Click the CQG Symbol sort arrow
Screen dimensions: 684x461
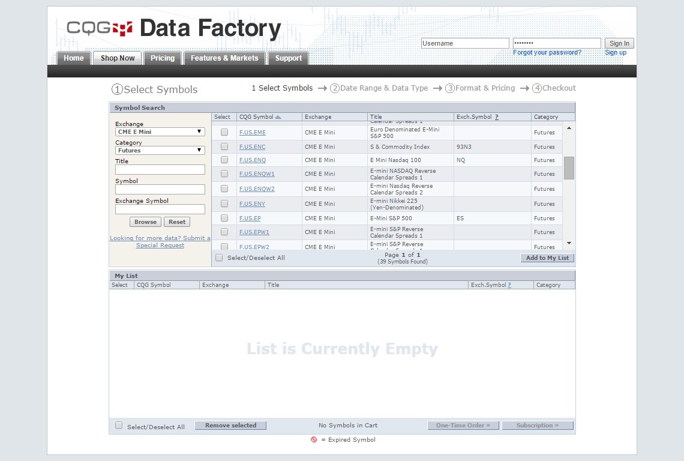278,117
